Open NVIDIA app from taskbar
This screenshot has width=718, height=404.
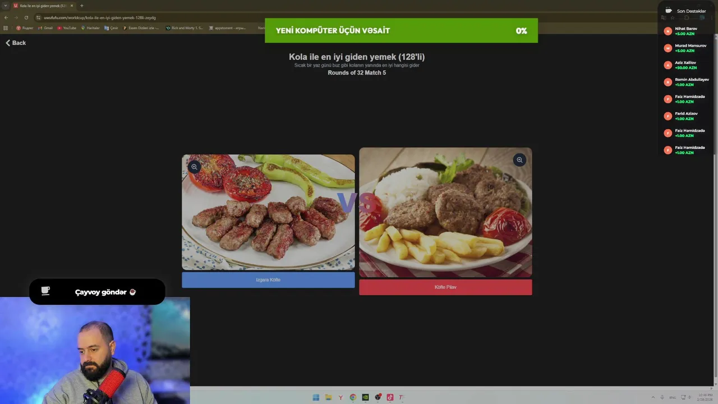(365, 397)
